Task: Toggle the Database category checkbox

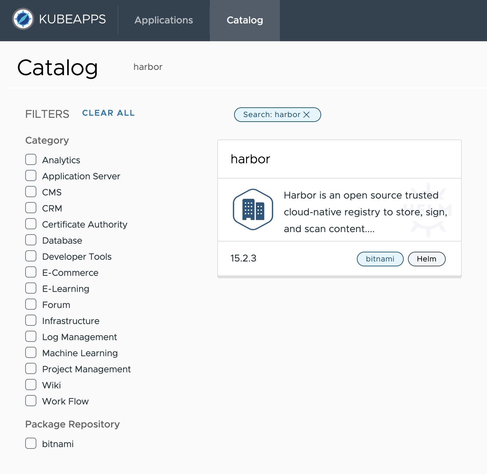Action: (x=31, y=240)
